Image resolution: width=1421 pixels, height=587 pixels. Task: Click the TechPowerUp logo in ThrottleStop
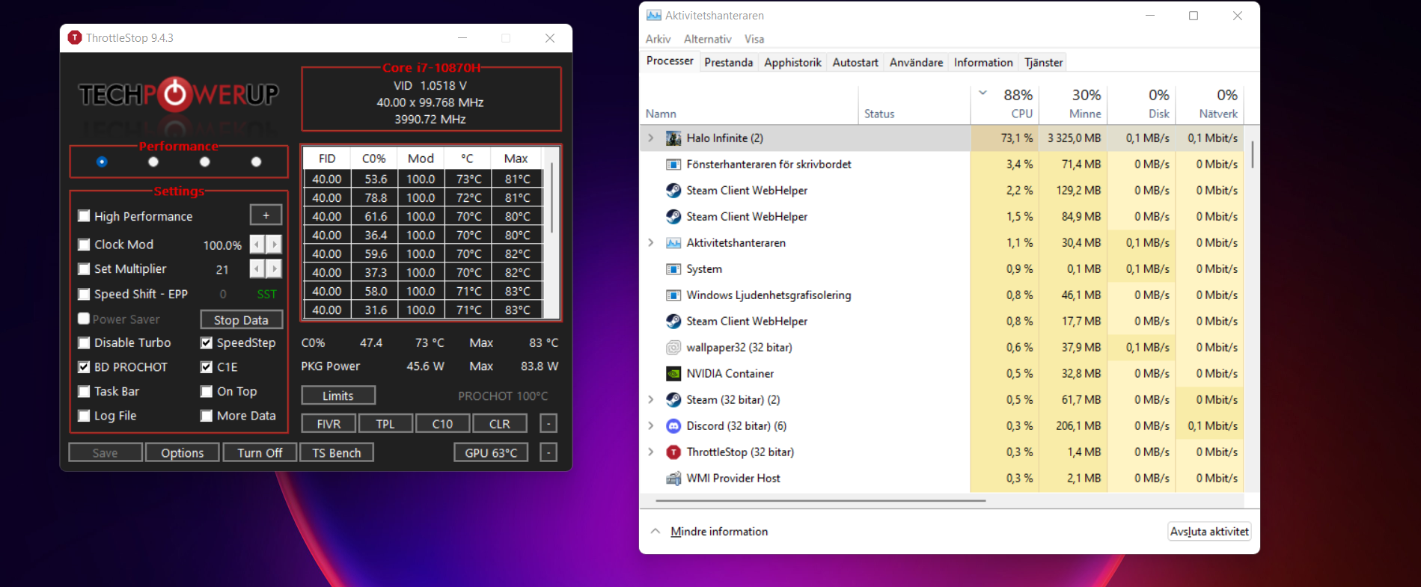coord(179,94)
